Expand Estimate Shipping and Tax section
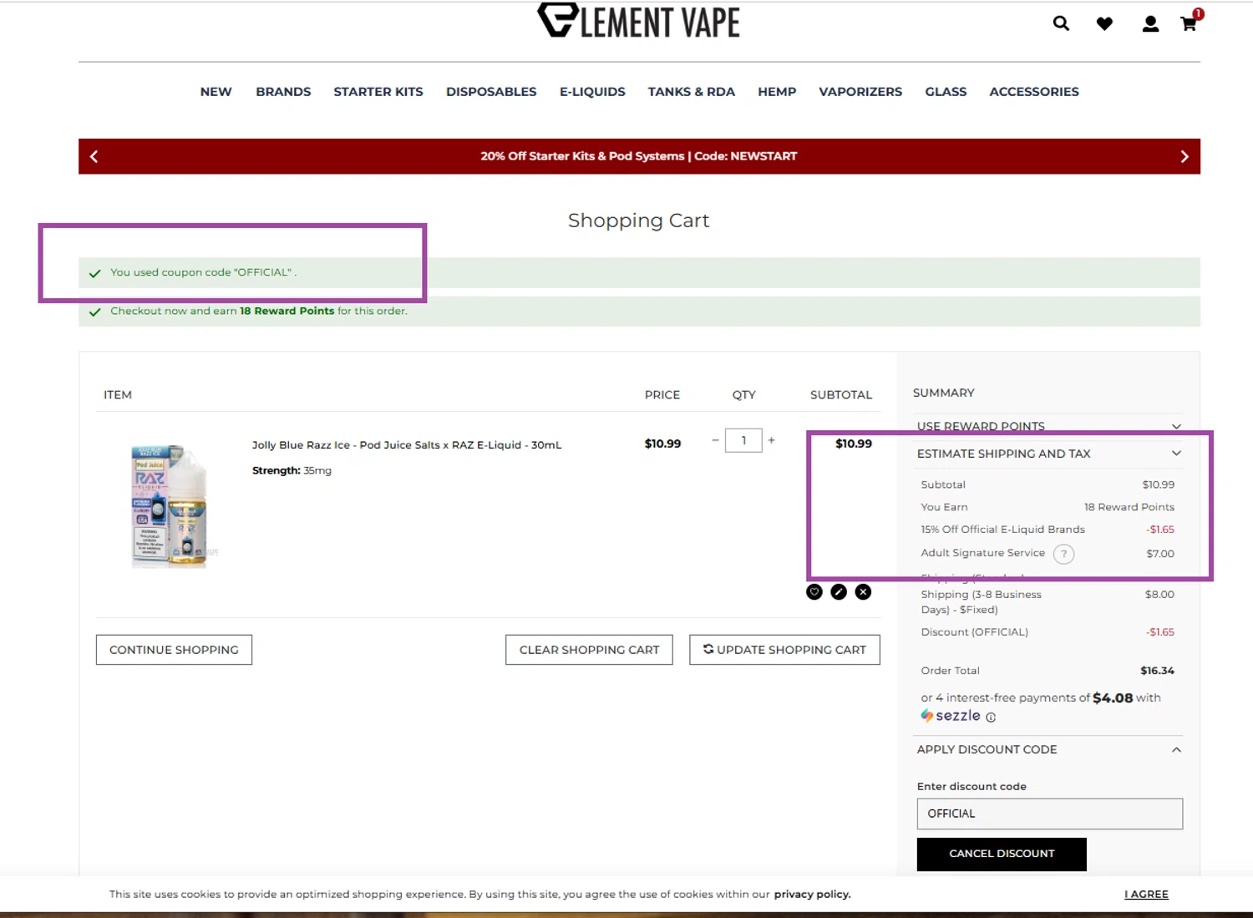 pos(1049,454)
